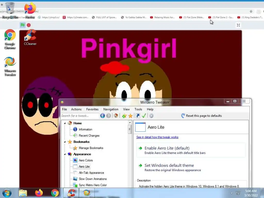This screenshot has width=264, height=198.
Task: Open 'FULL LIST of Spore' bookmark
Action: (104, 17)
